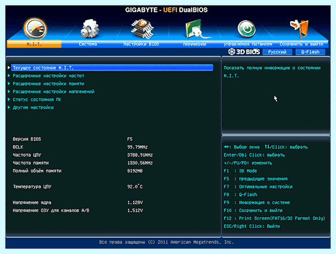336x254 pixels.
Task: Expand arrow beside Другие настройки
Action: pyautogui.click(x=9, y=107)
